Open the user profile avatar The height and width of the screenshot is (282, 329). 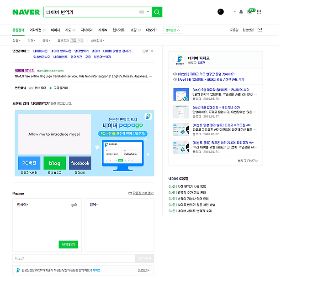[221, 12]
